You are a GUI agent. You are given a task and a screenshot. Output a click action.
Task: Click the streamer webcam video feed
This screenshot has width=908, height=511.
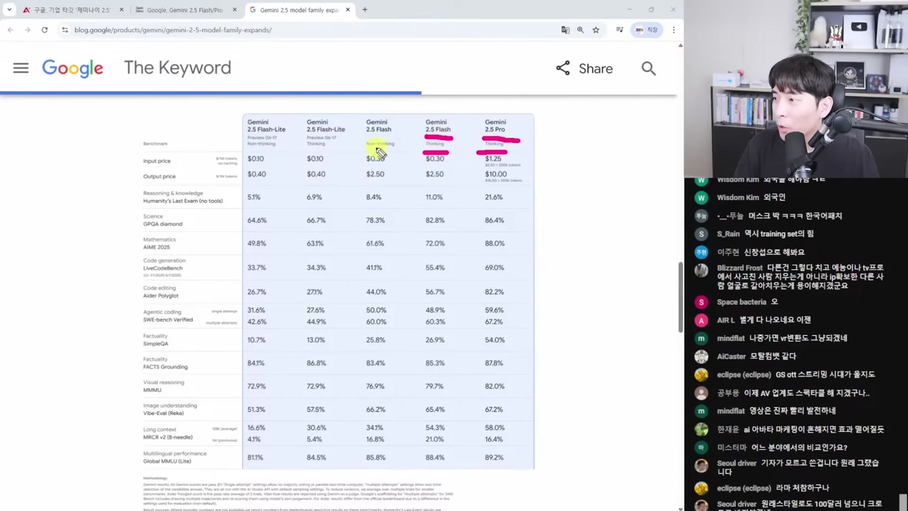click(796, 89)
